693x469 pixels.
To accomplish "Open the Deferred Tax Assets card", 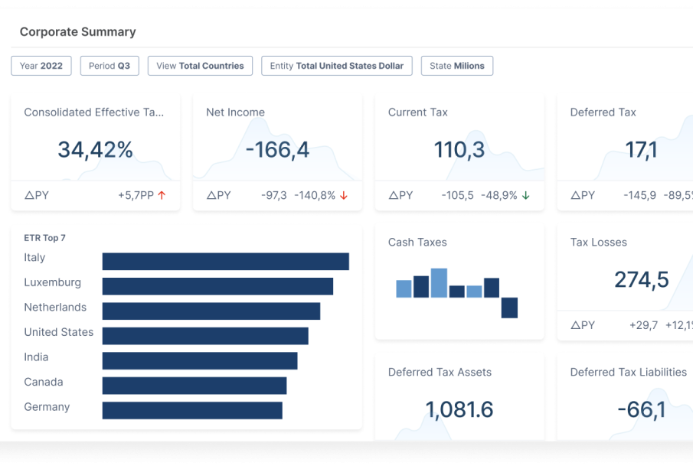I will [x=459, y=398].
